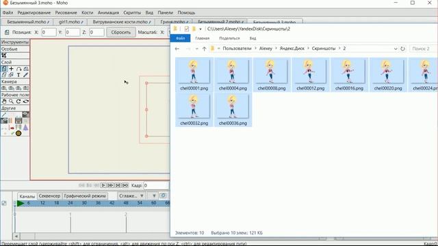Select the Text layer tool T icon
438x246 pixels.
pyautogui.click(x=18, y=75)
